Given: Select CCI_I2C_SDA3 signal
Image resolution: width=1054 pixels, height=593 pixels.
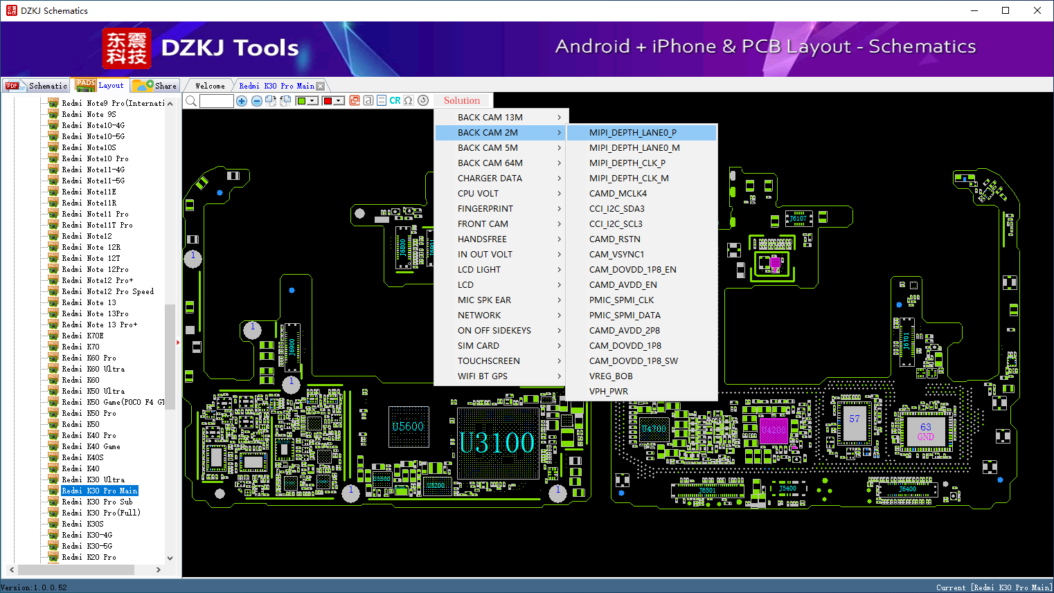Looking at the screenshot, I should (x=641, y=209).
